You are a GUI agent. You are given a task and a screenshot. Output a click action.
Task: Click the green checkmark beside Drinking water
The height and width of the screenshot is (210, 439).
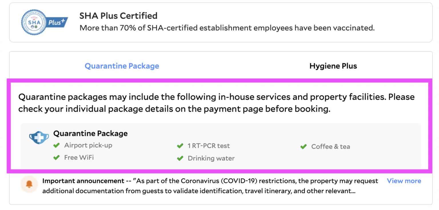point(180,158)
